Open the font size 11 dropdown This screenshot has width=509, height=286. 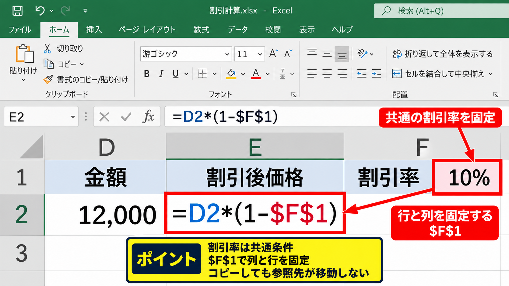pyautogui.click(x=260, y=54)
